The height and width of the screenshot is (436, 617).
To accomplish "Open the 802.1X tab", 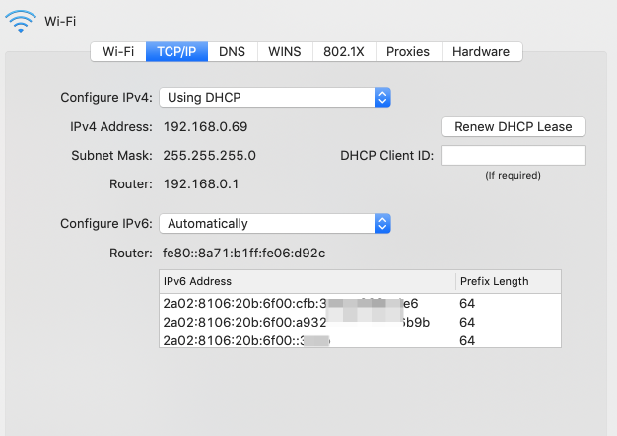I will pyautogui.click(x=344, y=51).
